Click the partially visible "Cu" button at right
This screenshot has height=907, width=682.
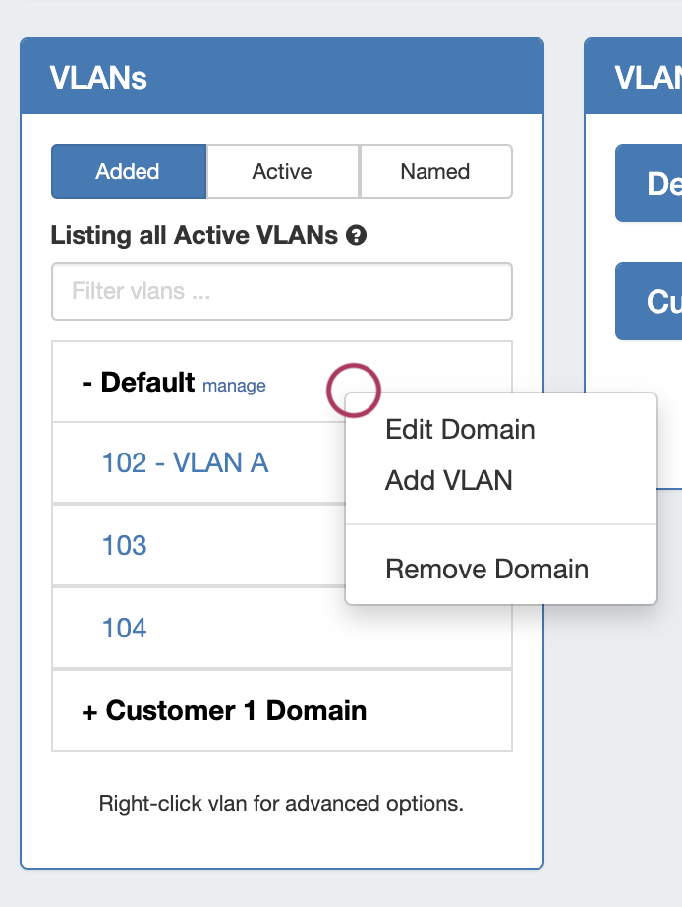[x=651, y=301]
